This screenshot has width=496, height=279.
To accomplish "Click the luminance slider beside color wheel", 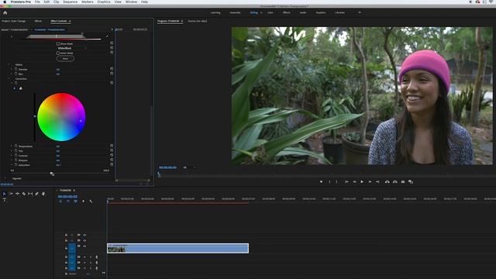I will point(35,117).
